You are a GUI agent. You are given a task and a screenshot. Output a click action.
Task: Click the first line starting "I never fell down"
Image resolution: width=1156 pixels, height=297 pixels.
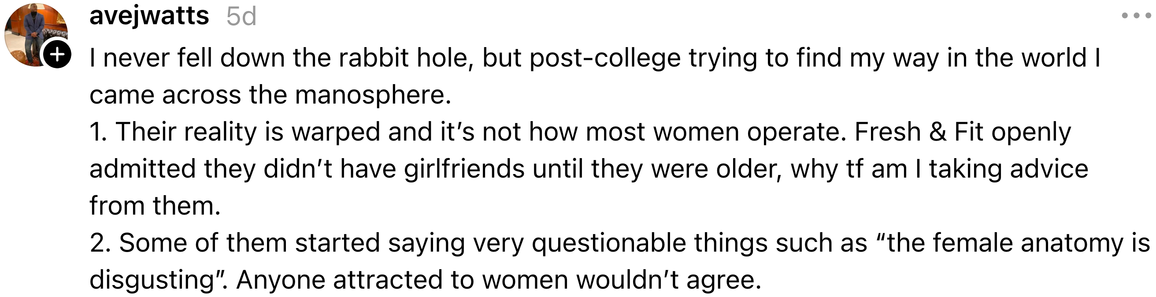pos(595,58)
